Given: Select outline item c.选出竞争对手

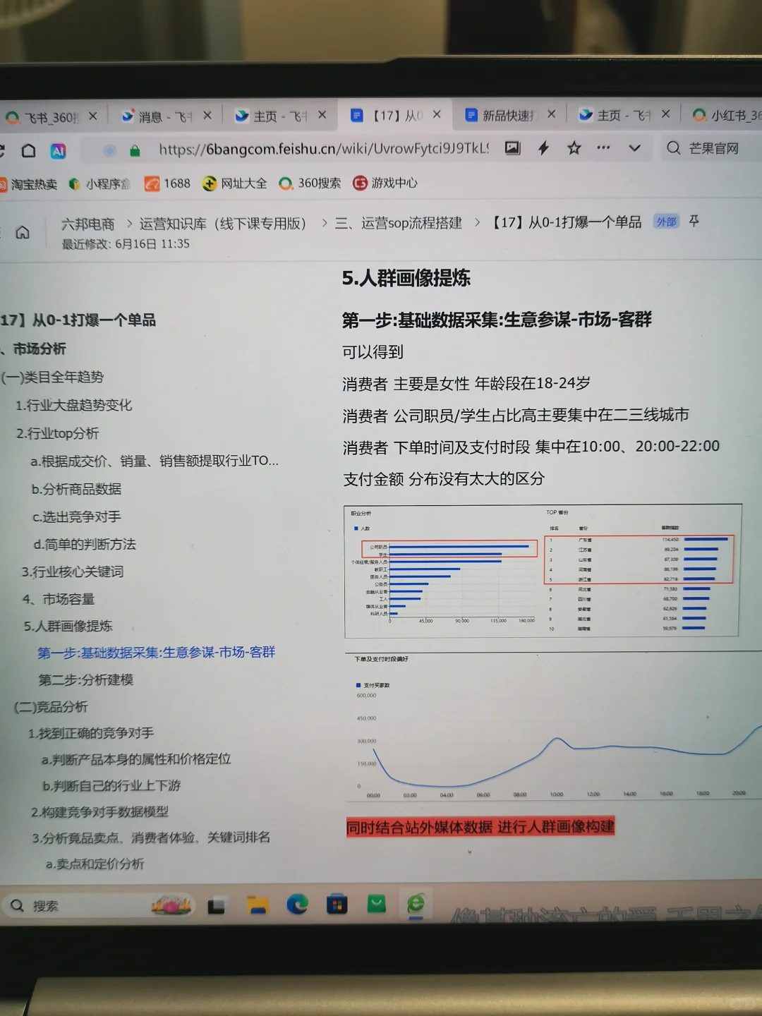Looking at the screenshot, I should 77,516.
